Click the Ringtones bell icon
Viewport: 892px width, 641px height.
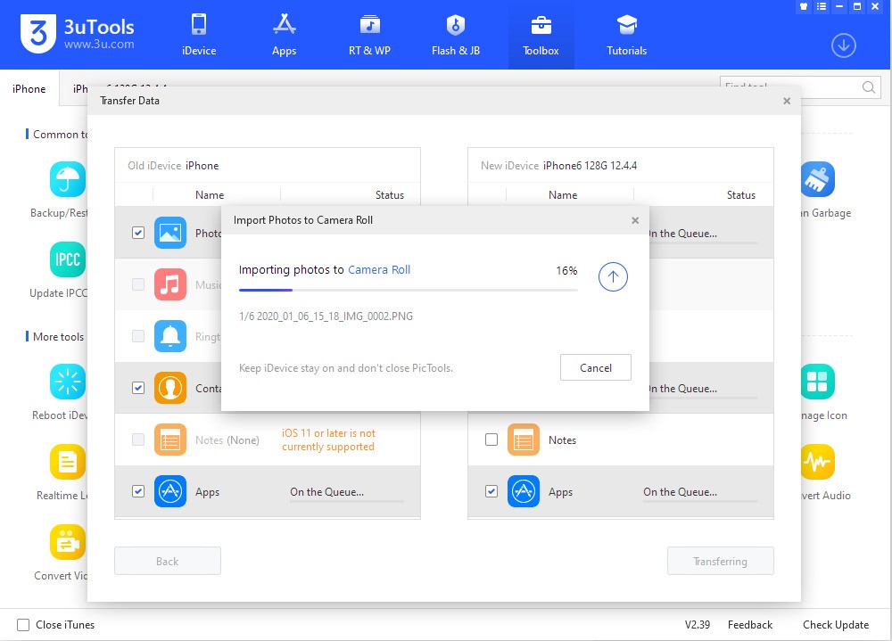tap(170, 336)
